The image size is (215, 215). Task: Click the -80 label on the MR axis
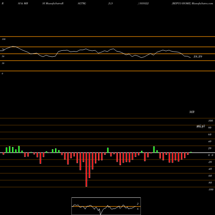[210, 183]
